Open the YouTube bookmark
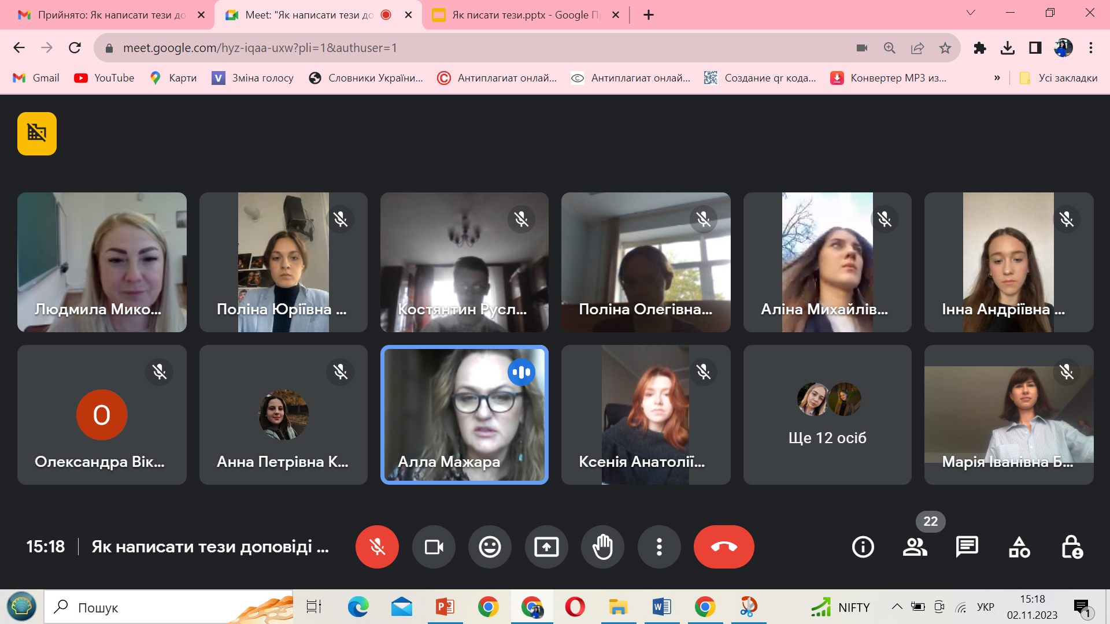The height and width of the screenshot is (624, 1110). click(x=105, y=78)
